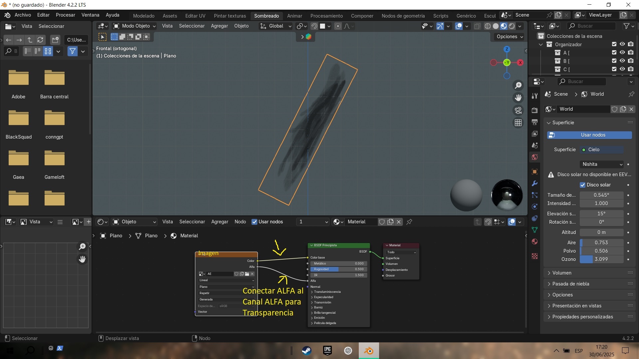Click the file browser refresh icon
The height and width of the screenshot is (359, 639).
pyautogui.click(x=40, y=40)
